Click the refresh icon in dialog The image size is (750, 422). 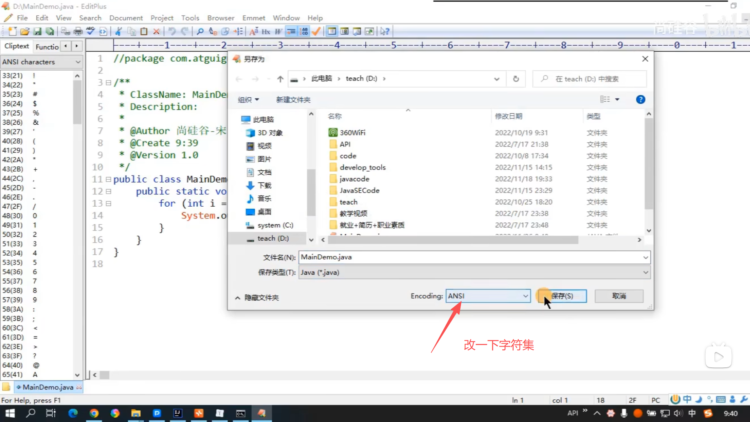(516, 79)
